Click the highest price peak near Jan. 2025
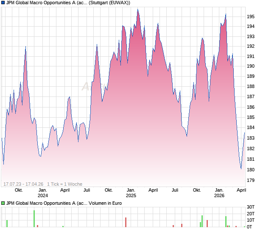Screen dimensions: 263x231 click(137, 9)
